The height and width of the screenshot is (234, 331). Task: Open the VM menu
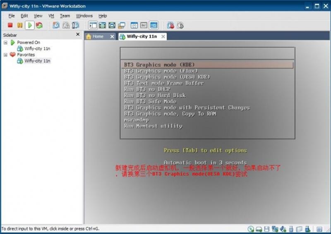click(x=51, y=16)
